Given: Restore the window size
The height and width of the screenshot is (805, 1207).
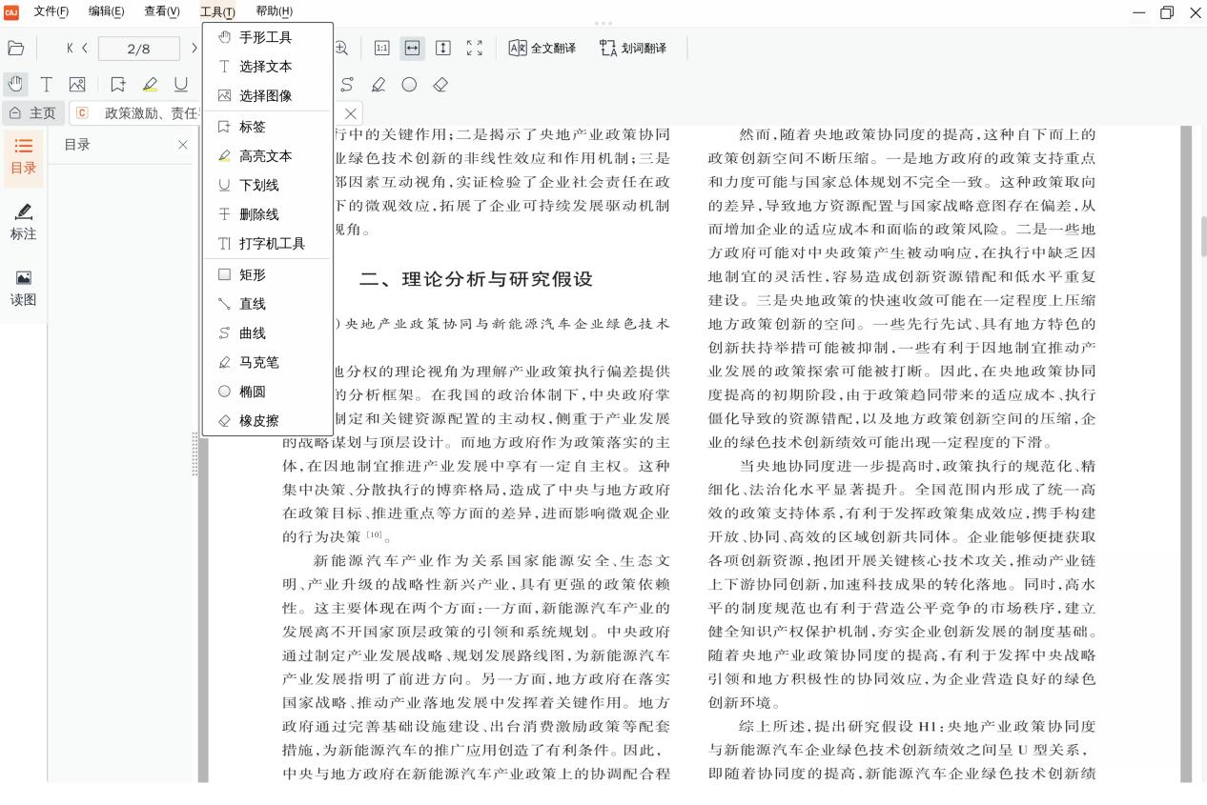Looking at the screenshot, I should click(1167, 12).
